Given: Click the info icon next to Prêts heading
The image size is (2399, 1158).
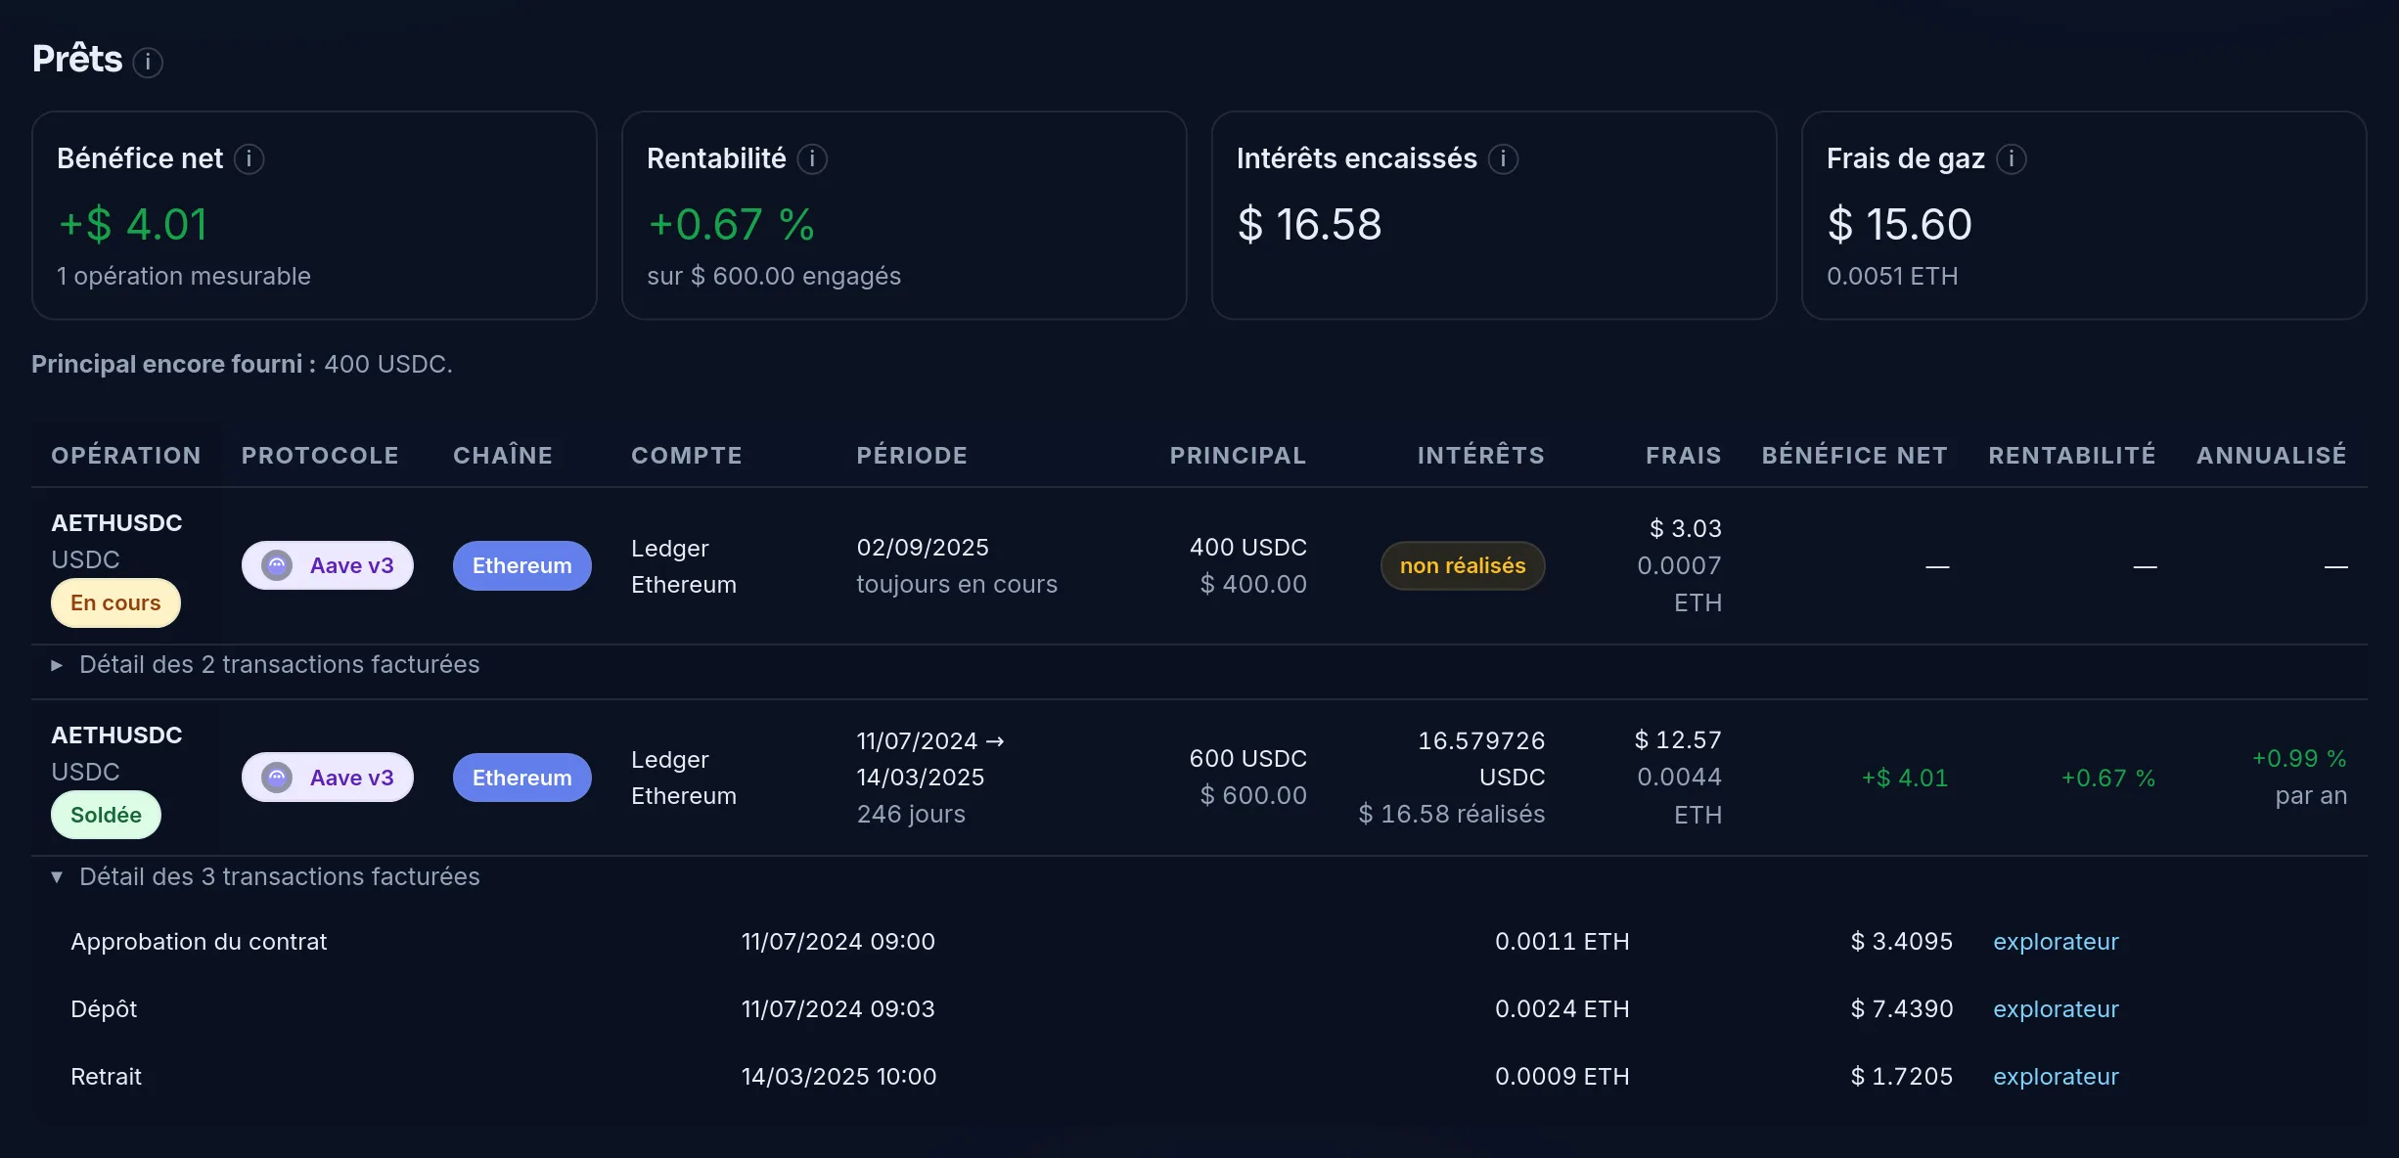Looking at the screenshot, I should coord(148,62).
